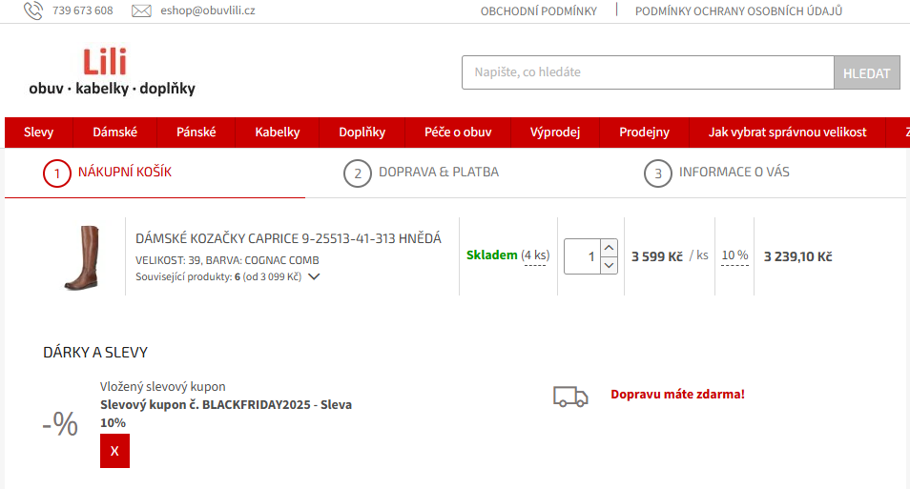The image size is (910, 489).
Task: Go to step 3 Informace o vás
Action: coord(717,173)
